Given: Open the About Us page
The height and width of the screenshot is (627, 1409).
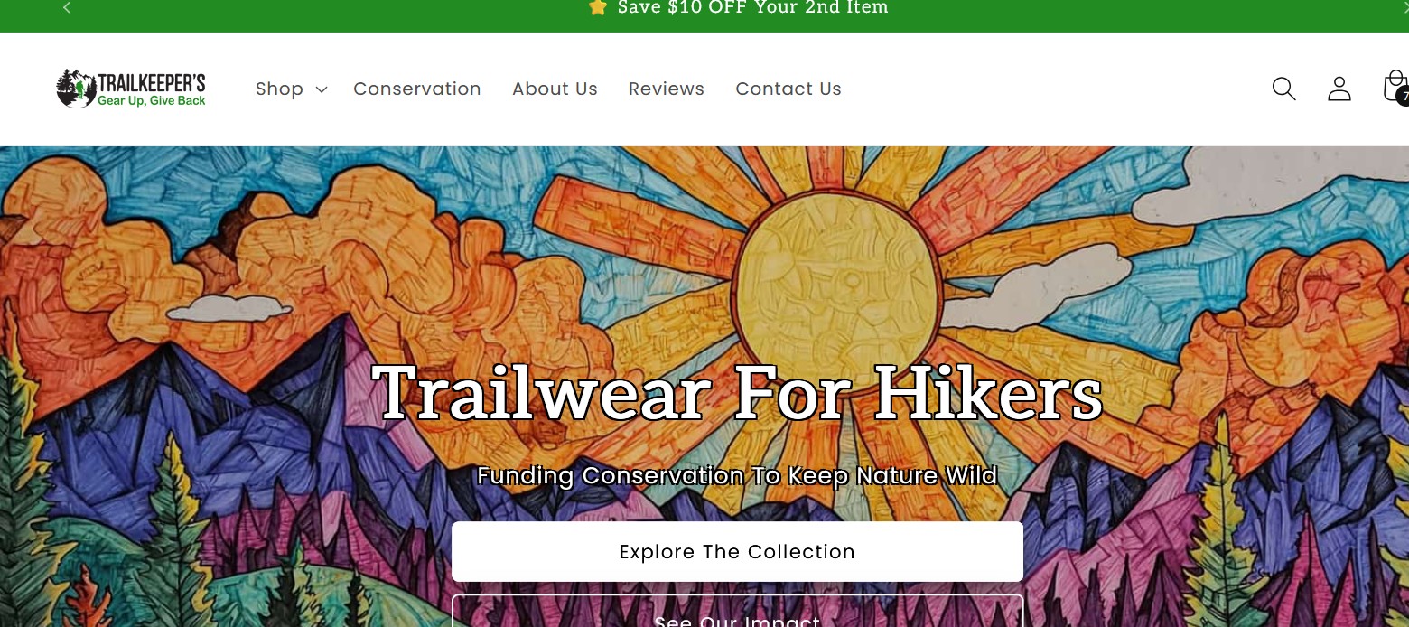Looking at the screenshot, I should tap(555, 89).
